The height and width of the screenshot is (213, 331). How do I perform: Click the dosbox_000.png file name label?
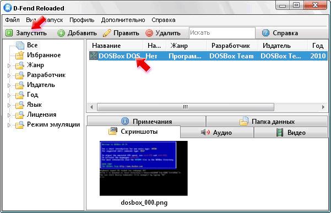pyautogui.click(x=144, y=203)
